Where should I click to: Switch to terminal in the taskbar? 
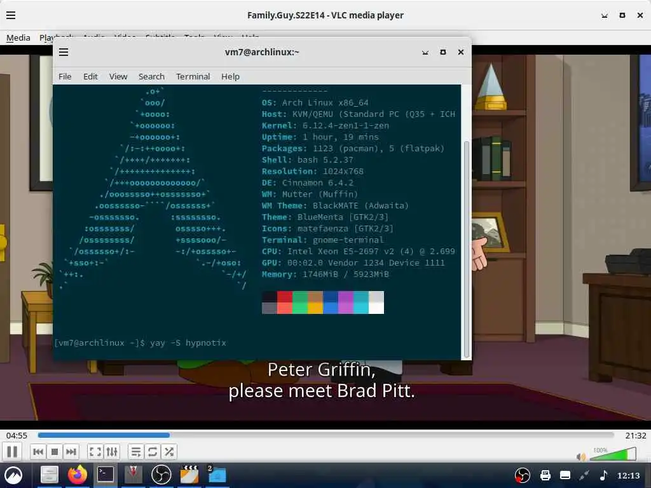coord(105,475)
